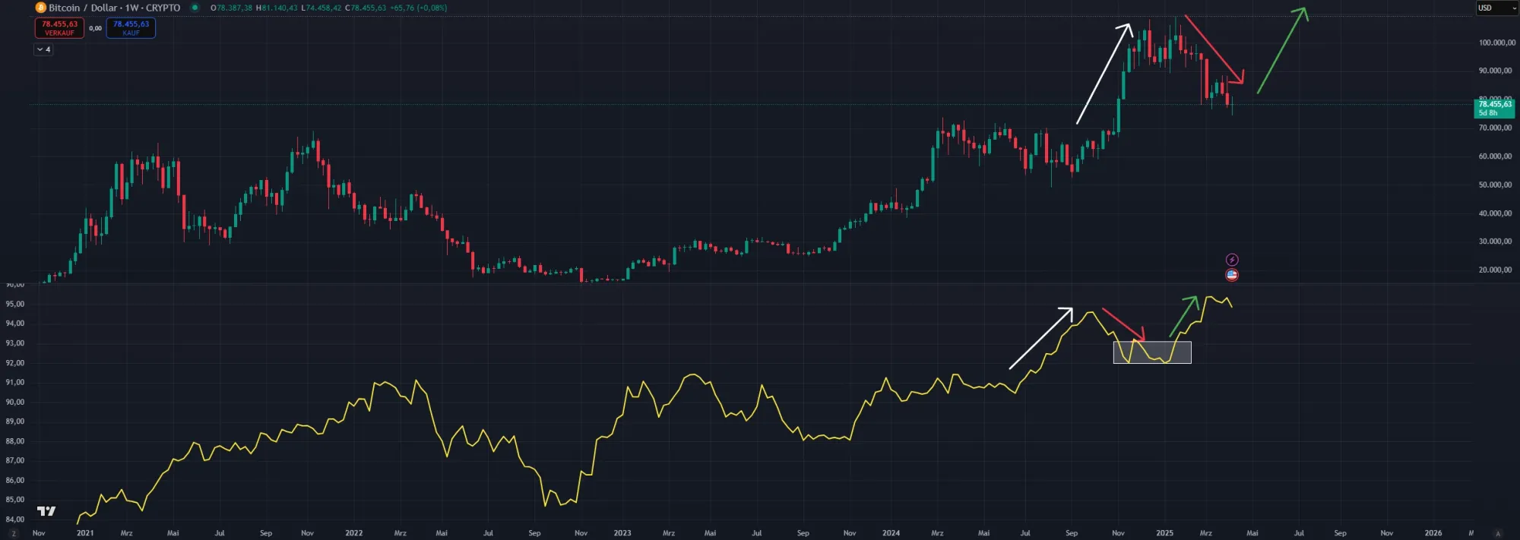Click the 90,00 label on lower pane scale

tap(14, 402)
